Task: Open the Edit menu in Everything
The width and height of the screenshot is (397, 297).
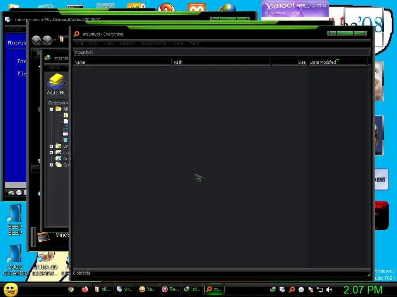Action: (93, 43)
